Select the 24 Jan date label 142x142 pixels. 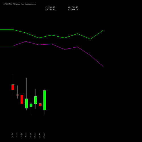click(x=39, y=135)
